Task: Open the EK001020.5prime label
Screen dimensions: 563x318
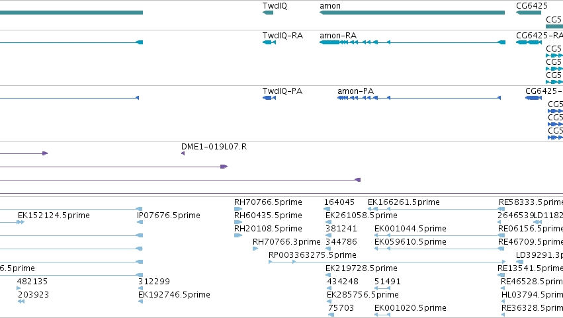Action: click(x=410, y=308)
